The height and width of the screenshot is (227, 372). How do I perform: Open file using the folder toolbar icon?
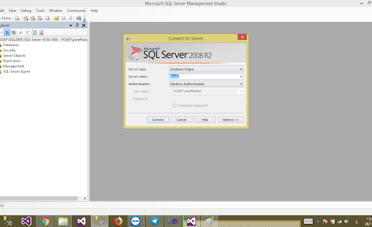coord(57,18)
